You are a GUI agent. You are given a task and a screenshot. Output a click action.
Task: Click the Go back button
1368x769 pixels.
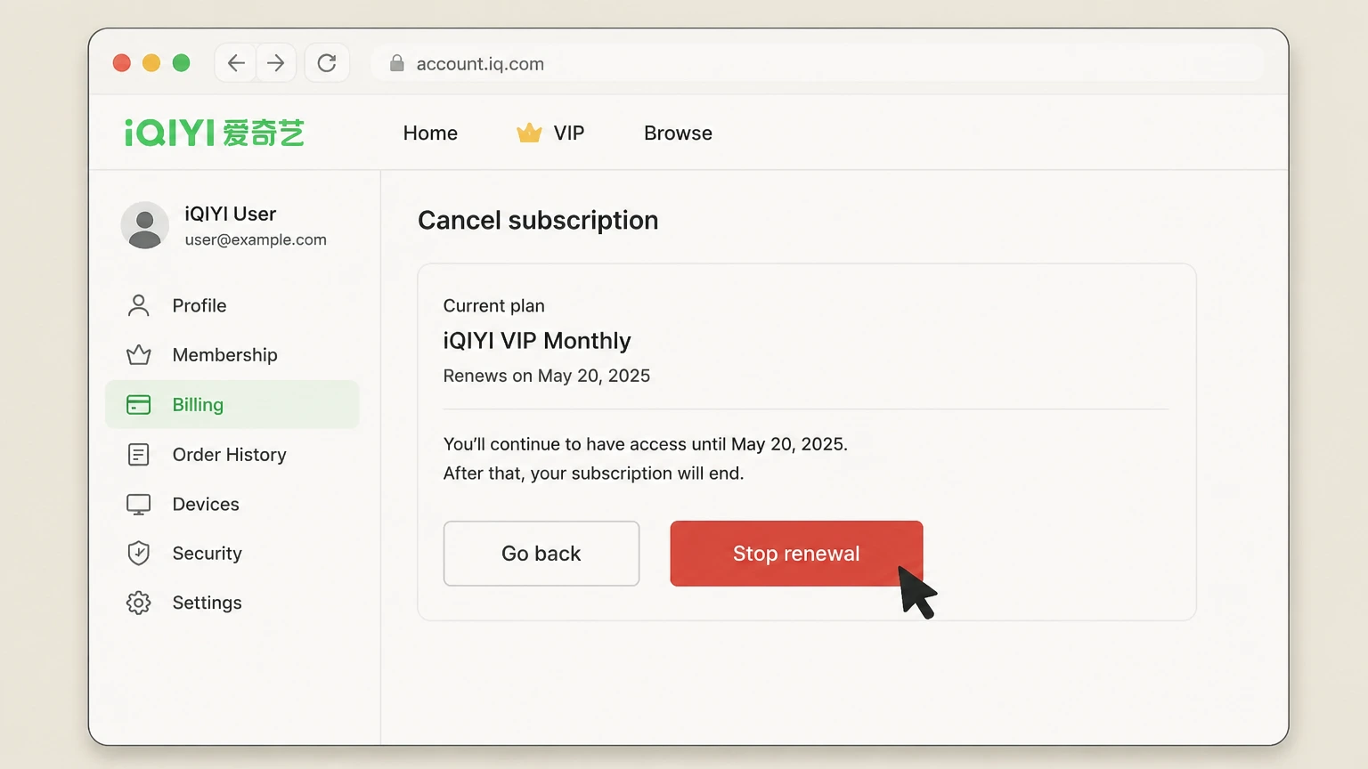[541, 554]
